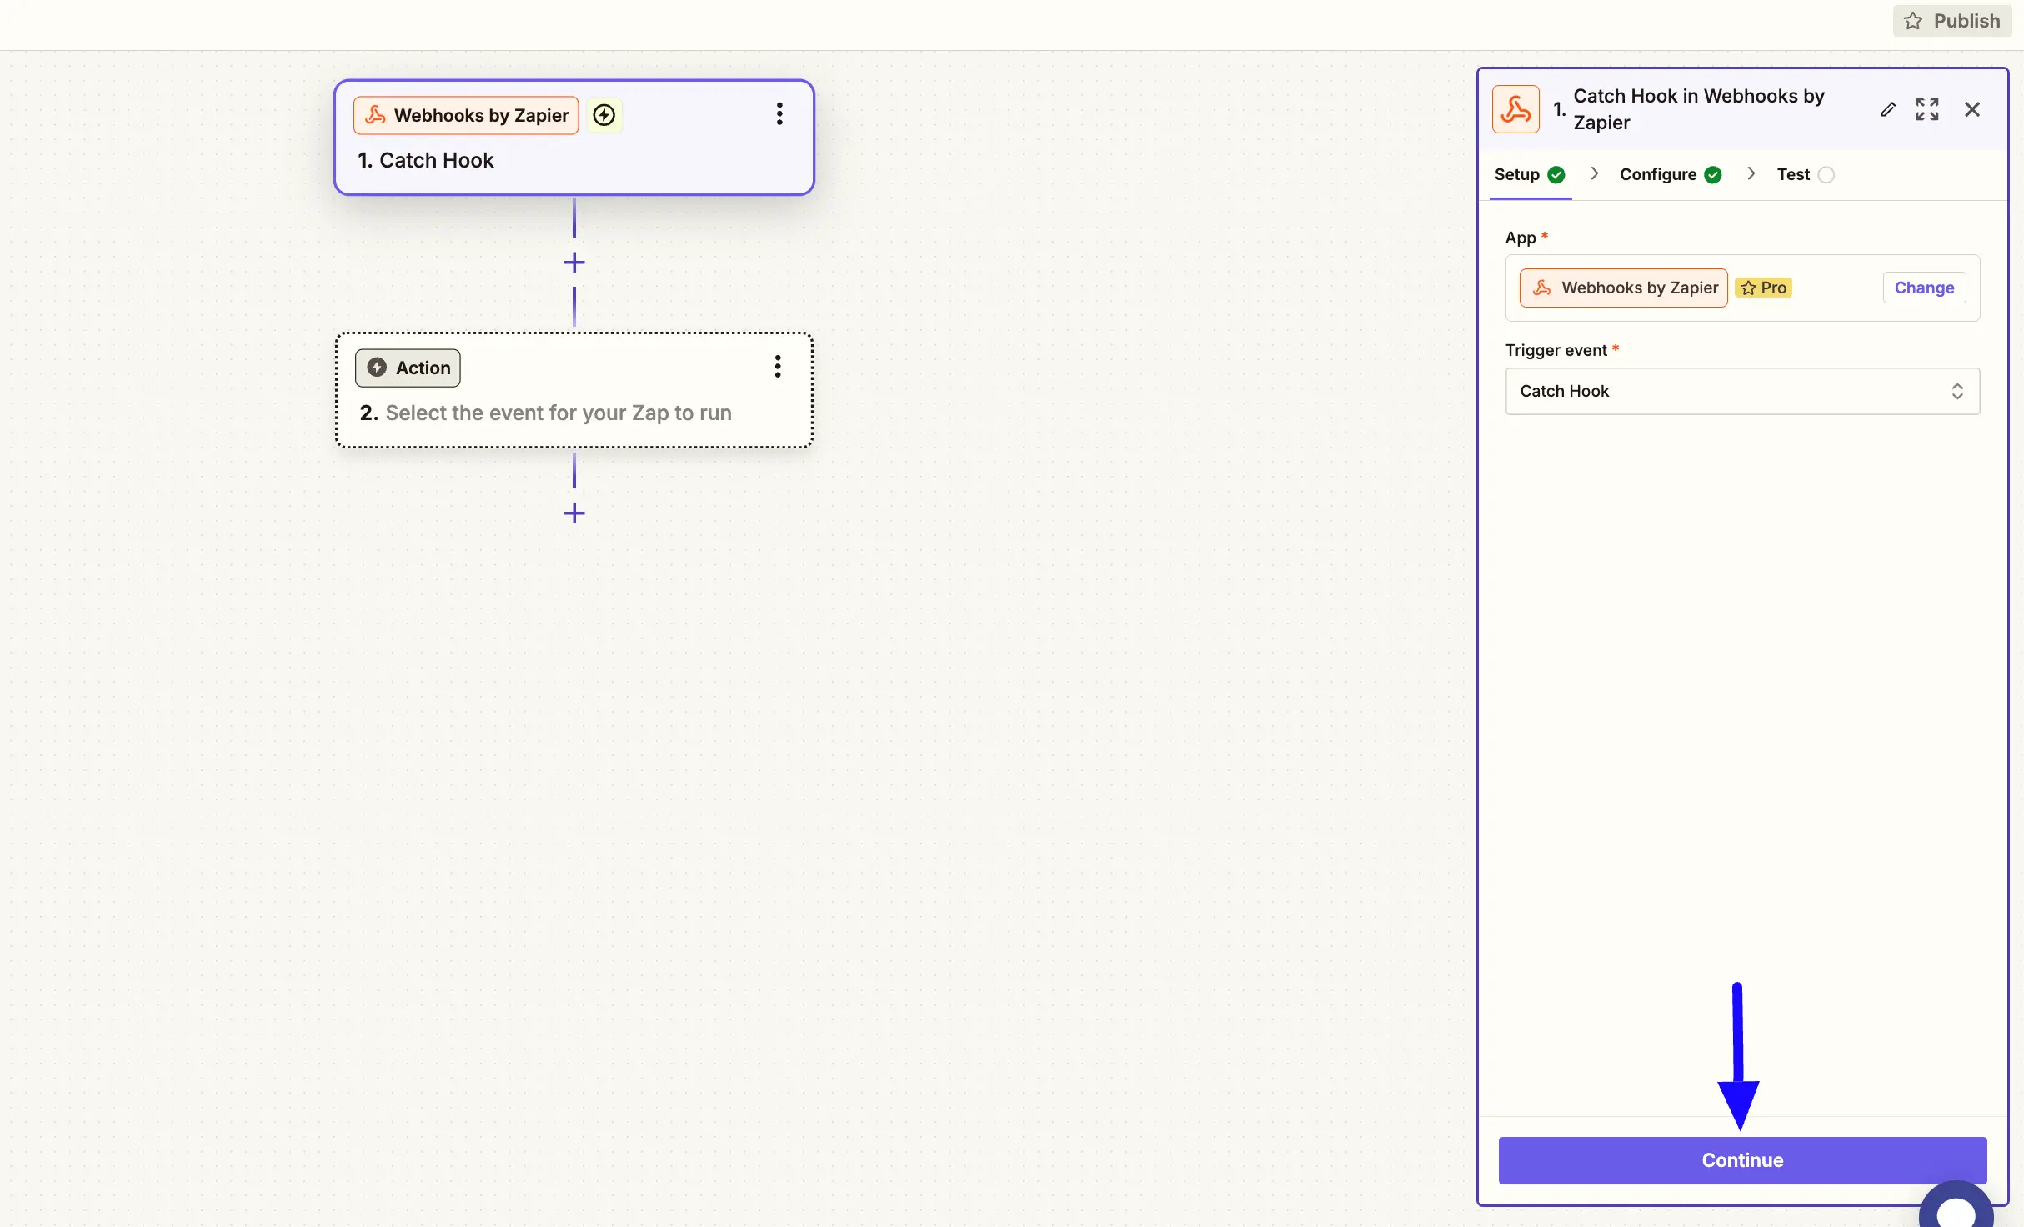The image size is (2024, 1227).
Task: Click the panel title 'Catch Hook in Webhooks by Zapier'
Action: coord(1698,109)
